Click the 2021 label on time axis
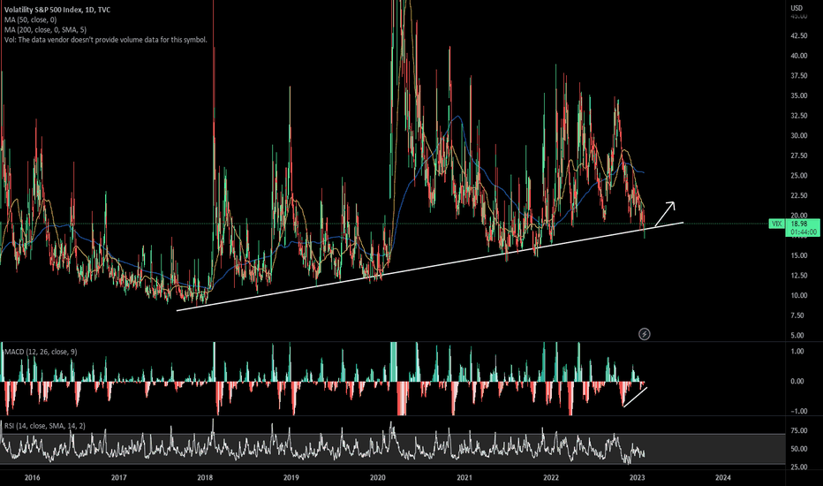823x486 pixels. tap(464, 477)
